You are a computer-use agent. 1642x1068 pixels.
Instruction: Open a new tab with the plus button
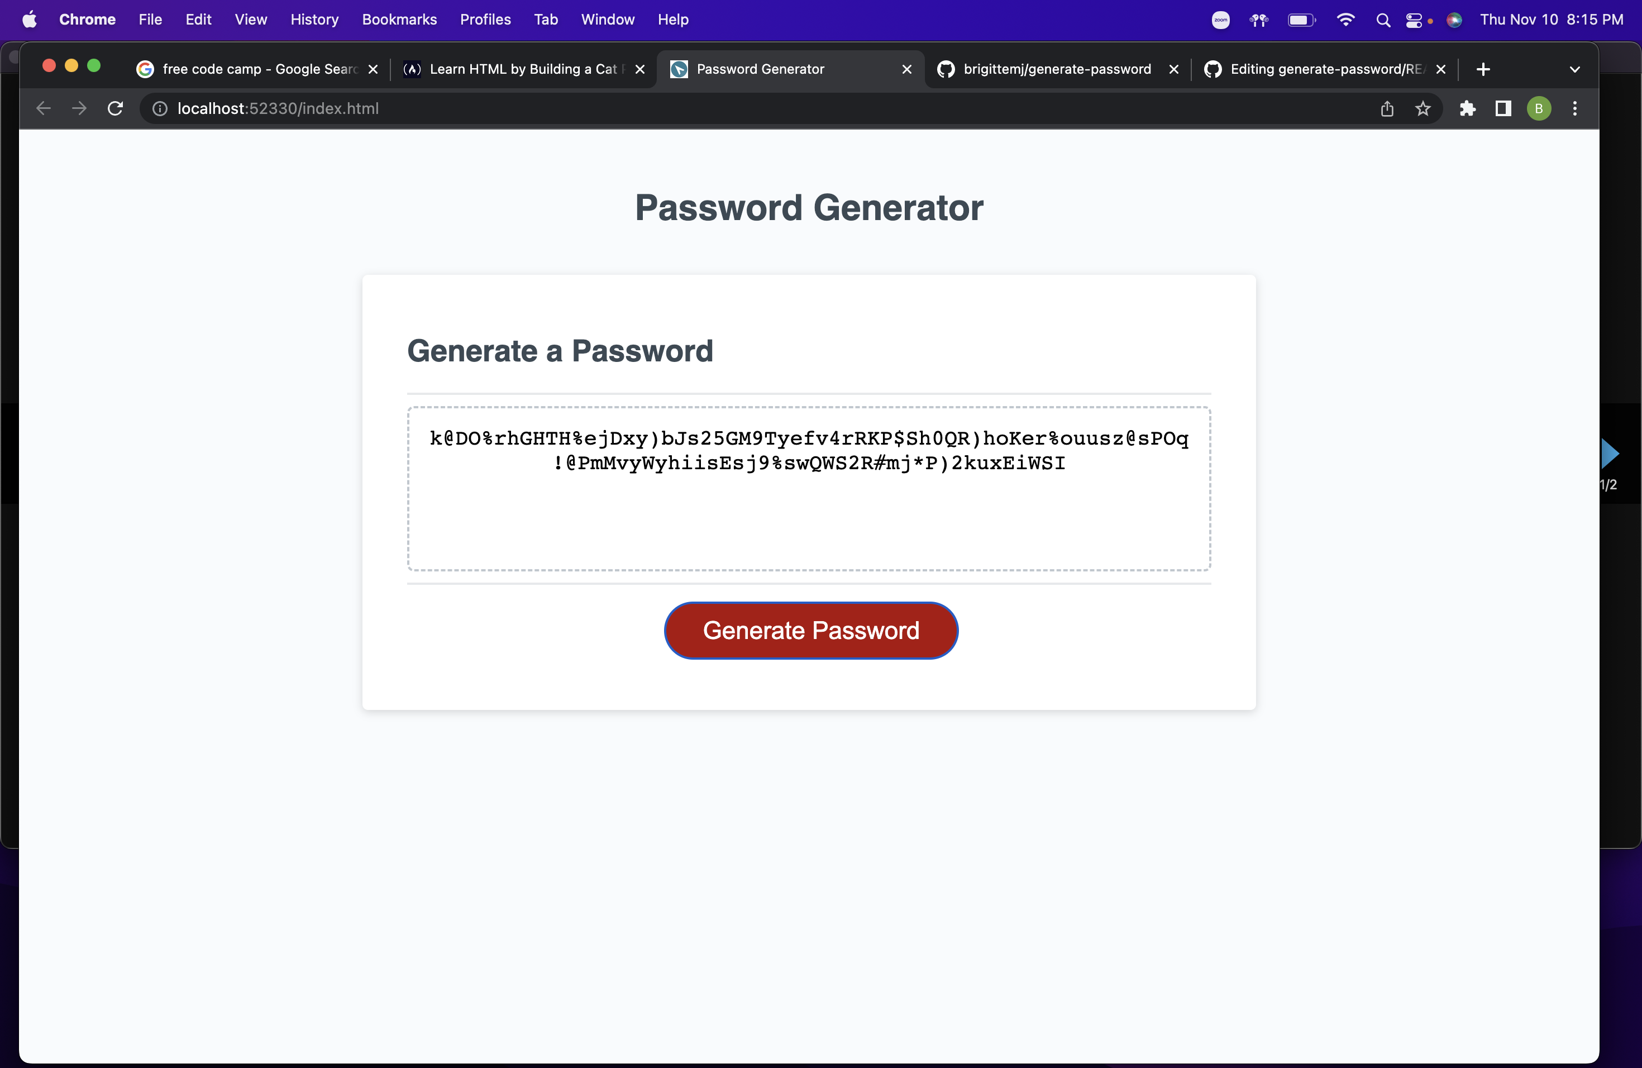pyautogui.click(x=1483, y=69)
